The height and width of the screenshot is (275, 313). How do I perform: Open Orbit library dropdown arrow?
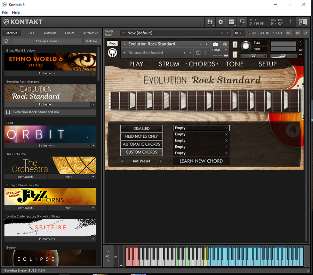[x=93, y=146]
